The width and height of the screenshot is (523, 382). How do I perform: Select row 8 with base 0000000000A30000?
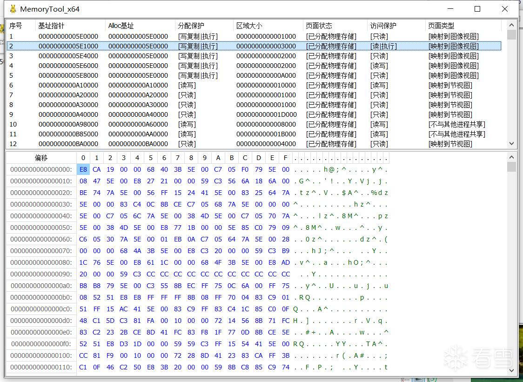coord(254,105)
